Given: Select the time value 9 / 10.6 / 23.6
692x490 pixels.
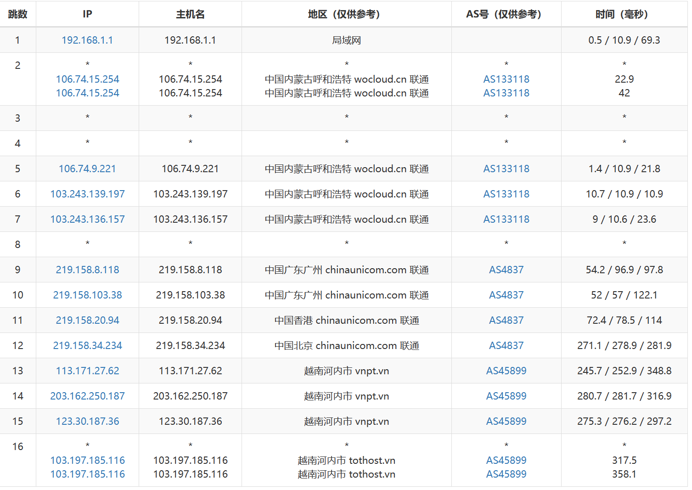Looking at the screenshot, I should pyautogui.click(x=624, y=220).
